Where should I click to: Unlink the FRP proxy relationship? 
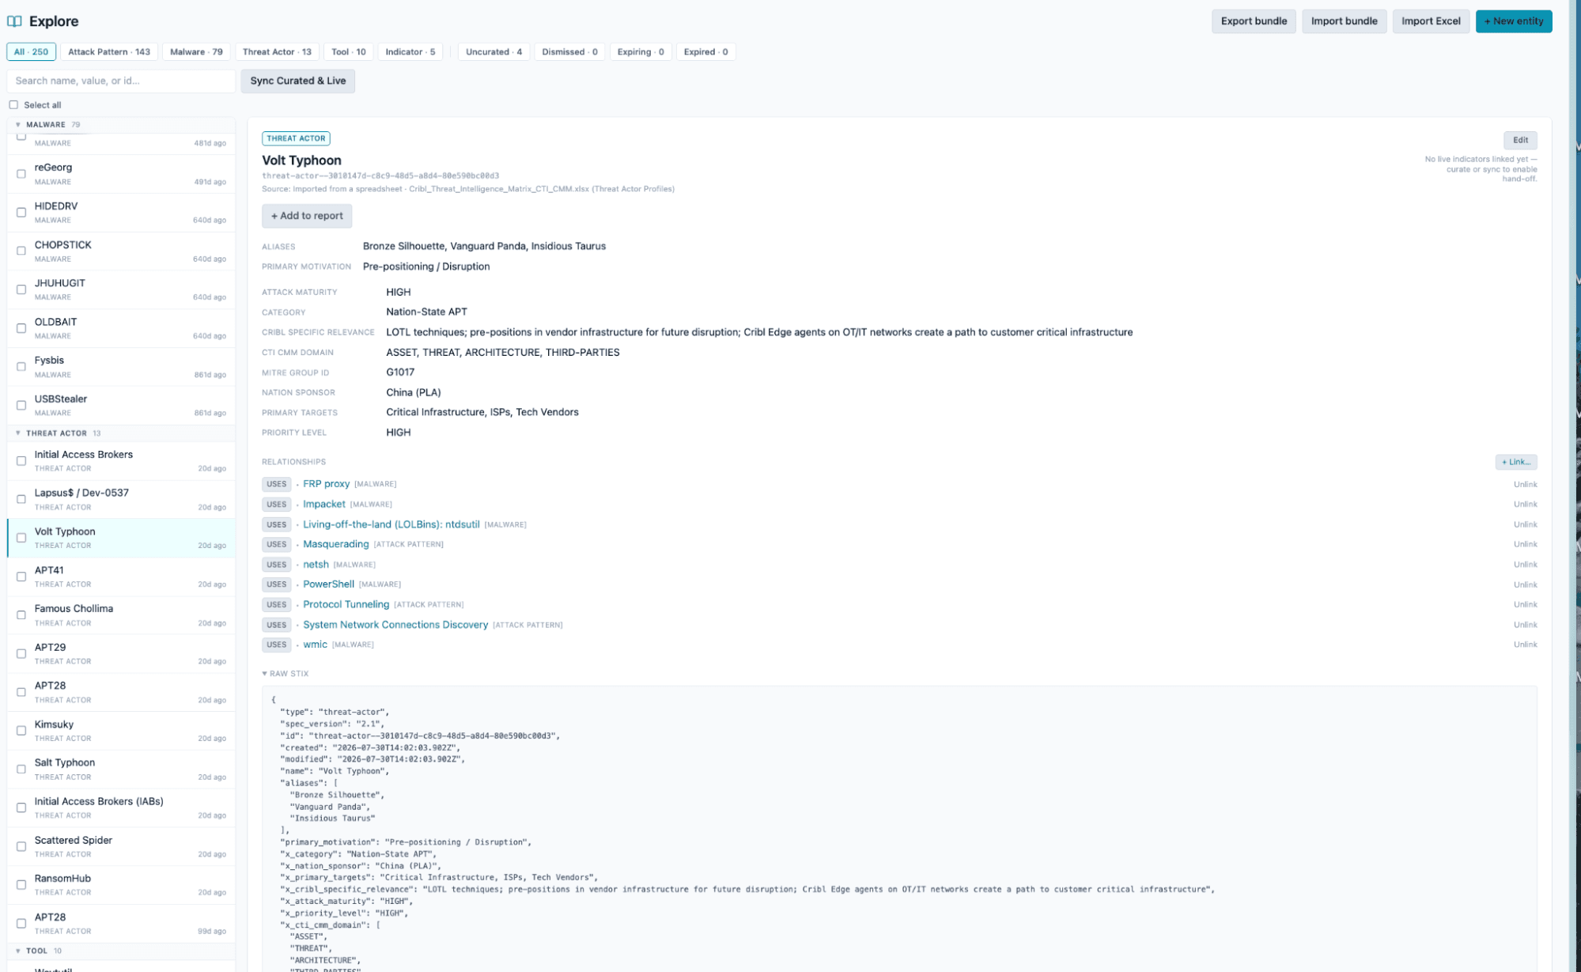(x=1525, y=484)
